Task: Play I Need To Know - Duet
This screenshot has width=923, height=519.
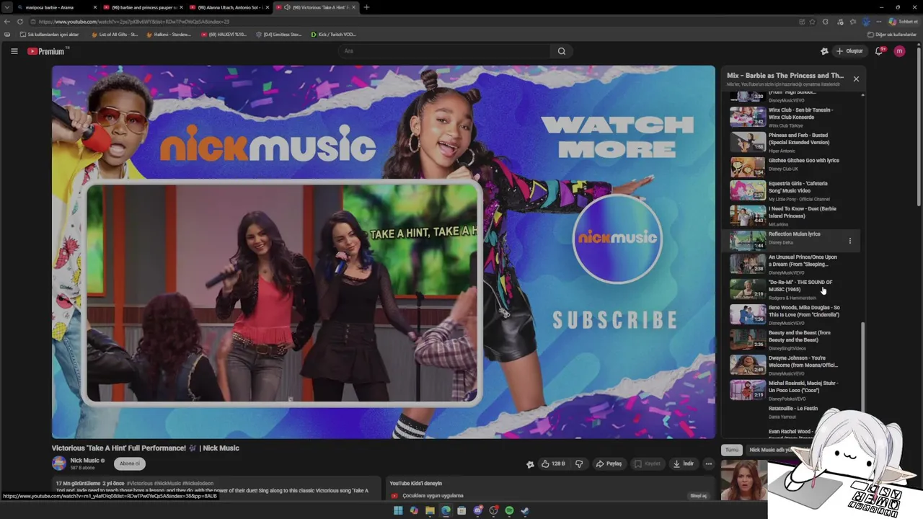Action: click(x=790, y=216)
